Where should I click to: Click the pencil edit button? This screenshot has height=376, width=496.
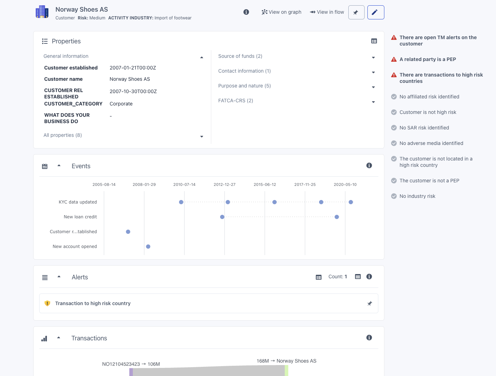[376, 12]
